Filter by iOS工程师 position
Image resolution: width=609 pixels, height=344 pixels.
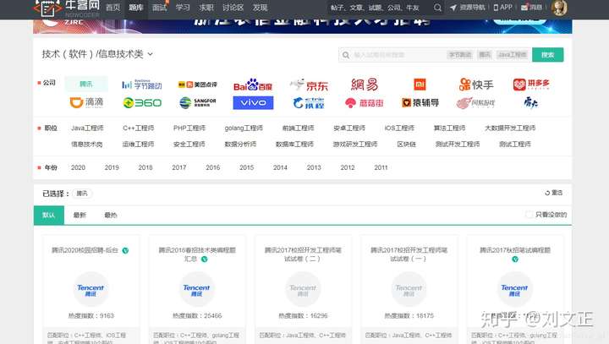click(x=399, y=128)
